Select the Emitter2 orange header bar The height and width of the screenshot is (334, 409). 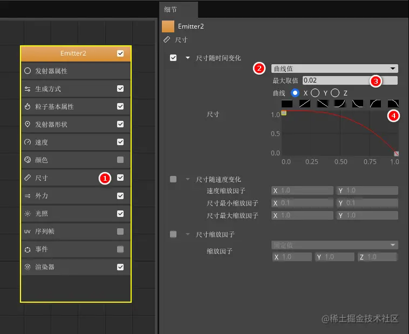point(76,53)
